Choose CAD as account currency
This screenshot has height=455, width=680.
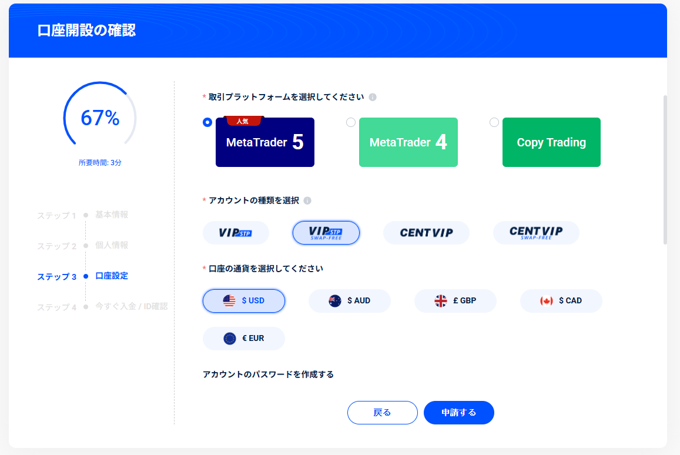[x=561, y=301]
